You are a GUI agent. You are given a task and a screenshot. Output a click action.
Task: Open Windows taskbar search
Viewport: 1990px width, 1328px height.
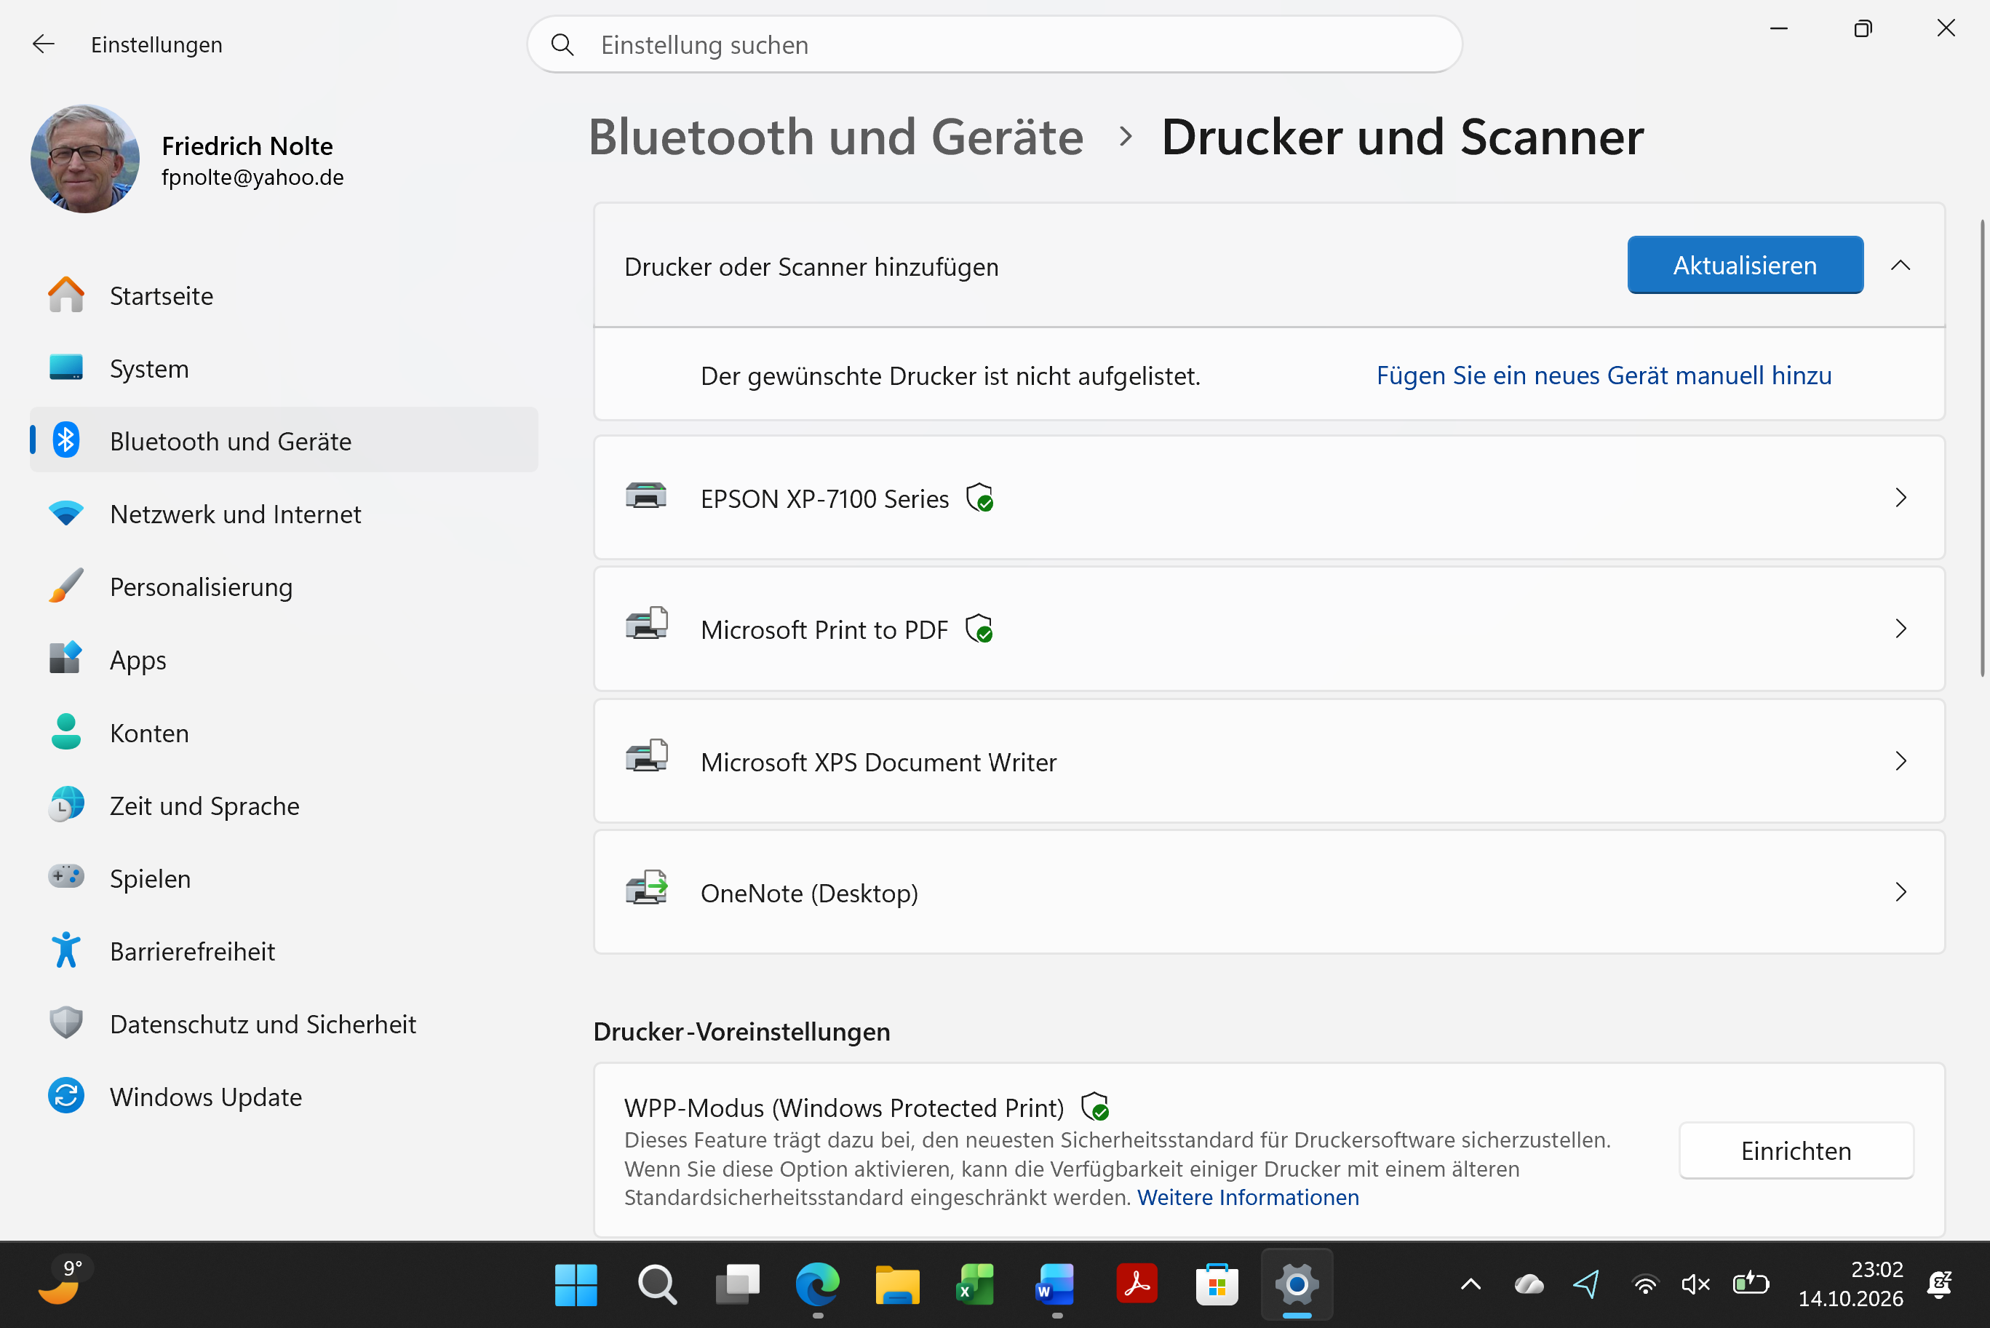coord(657,1285)
